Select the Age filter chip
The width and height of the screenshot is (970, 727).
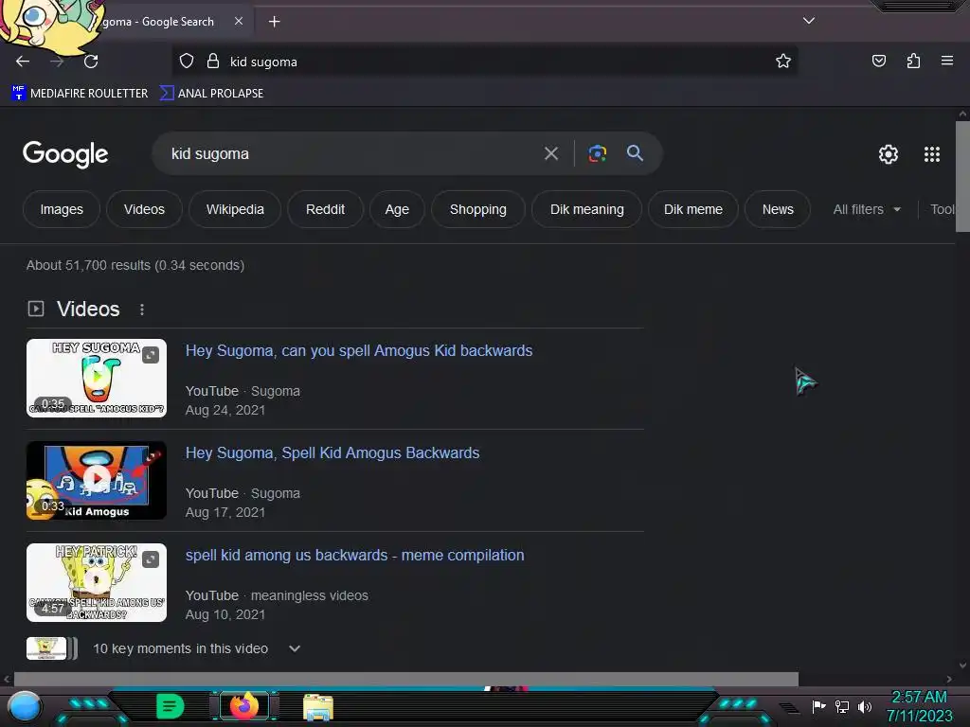pyautogui.click(x=397, y=209)
